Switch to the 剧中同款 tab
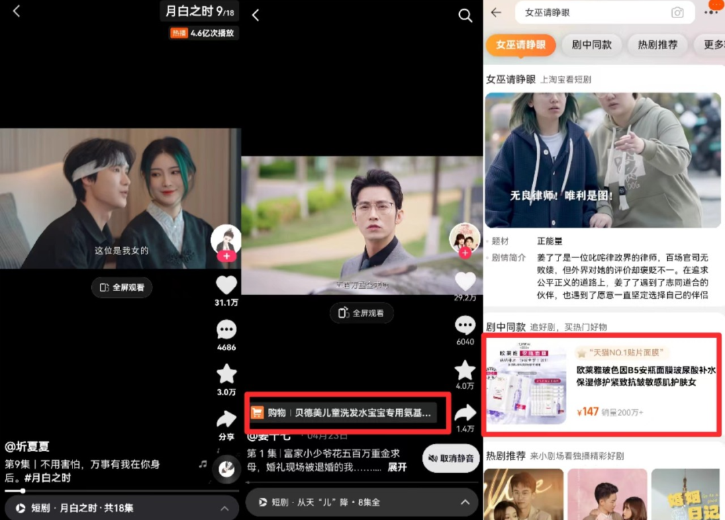 click(591, 45)
